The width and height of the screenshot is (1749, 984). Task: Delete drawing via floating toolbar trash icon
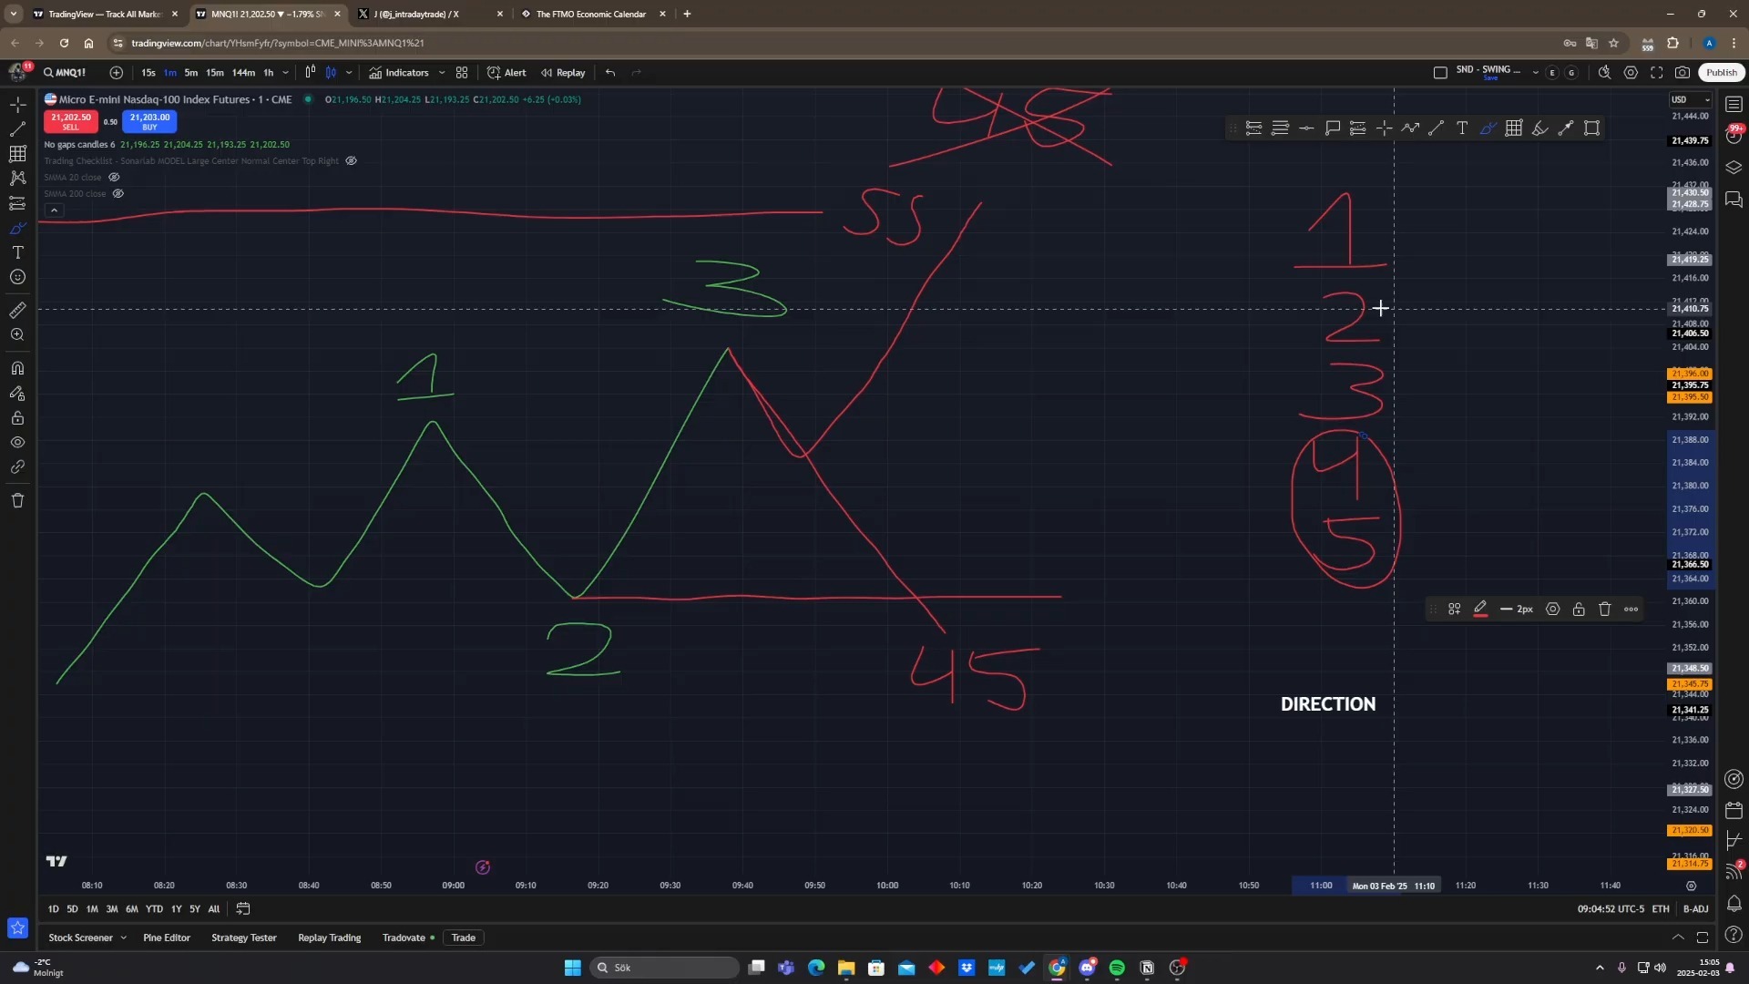point(1605,610)
